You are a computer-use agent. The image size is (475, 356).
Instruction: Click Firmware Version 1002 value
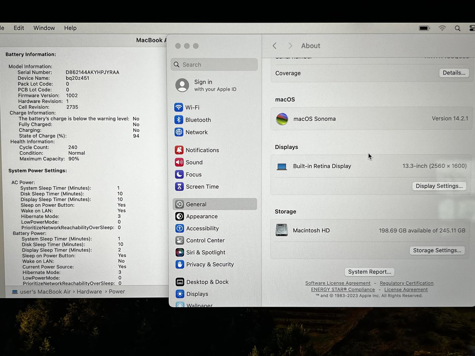(x=72, y=96)
